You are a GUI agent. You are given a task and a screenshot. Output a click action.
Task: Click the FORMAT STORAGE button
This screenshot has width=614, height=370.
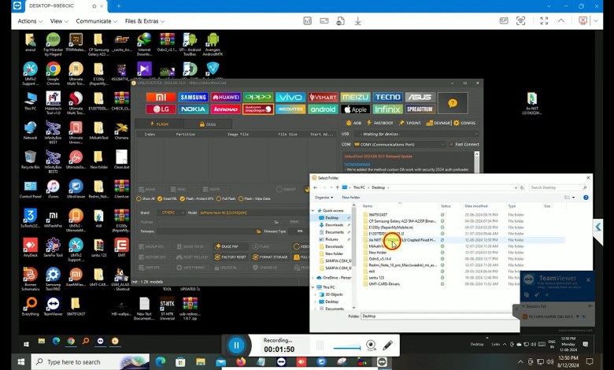point(270,257)
